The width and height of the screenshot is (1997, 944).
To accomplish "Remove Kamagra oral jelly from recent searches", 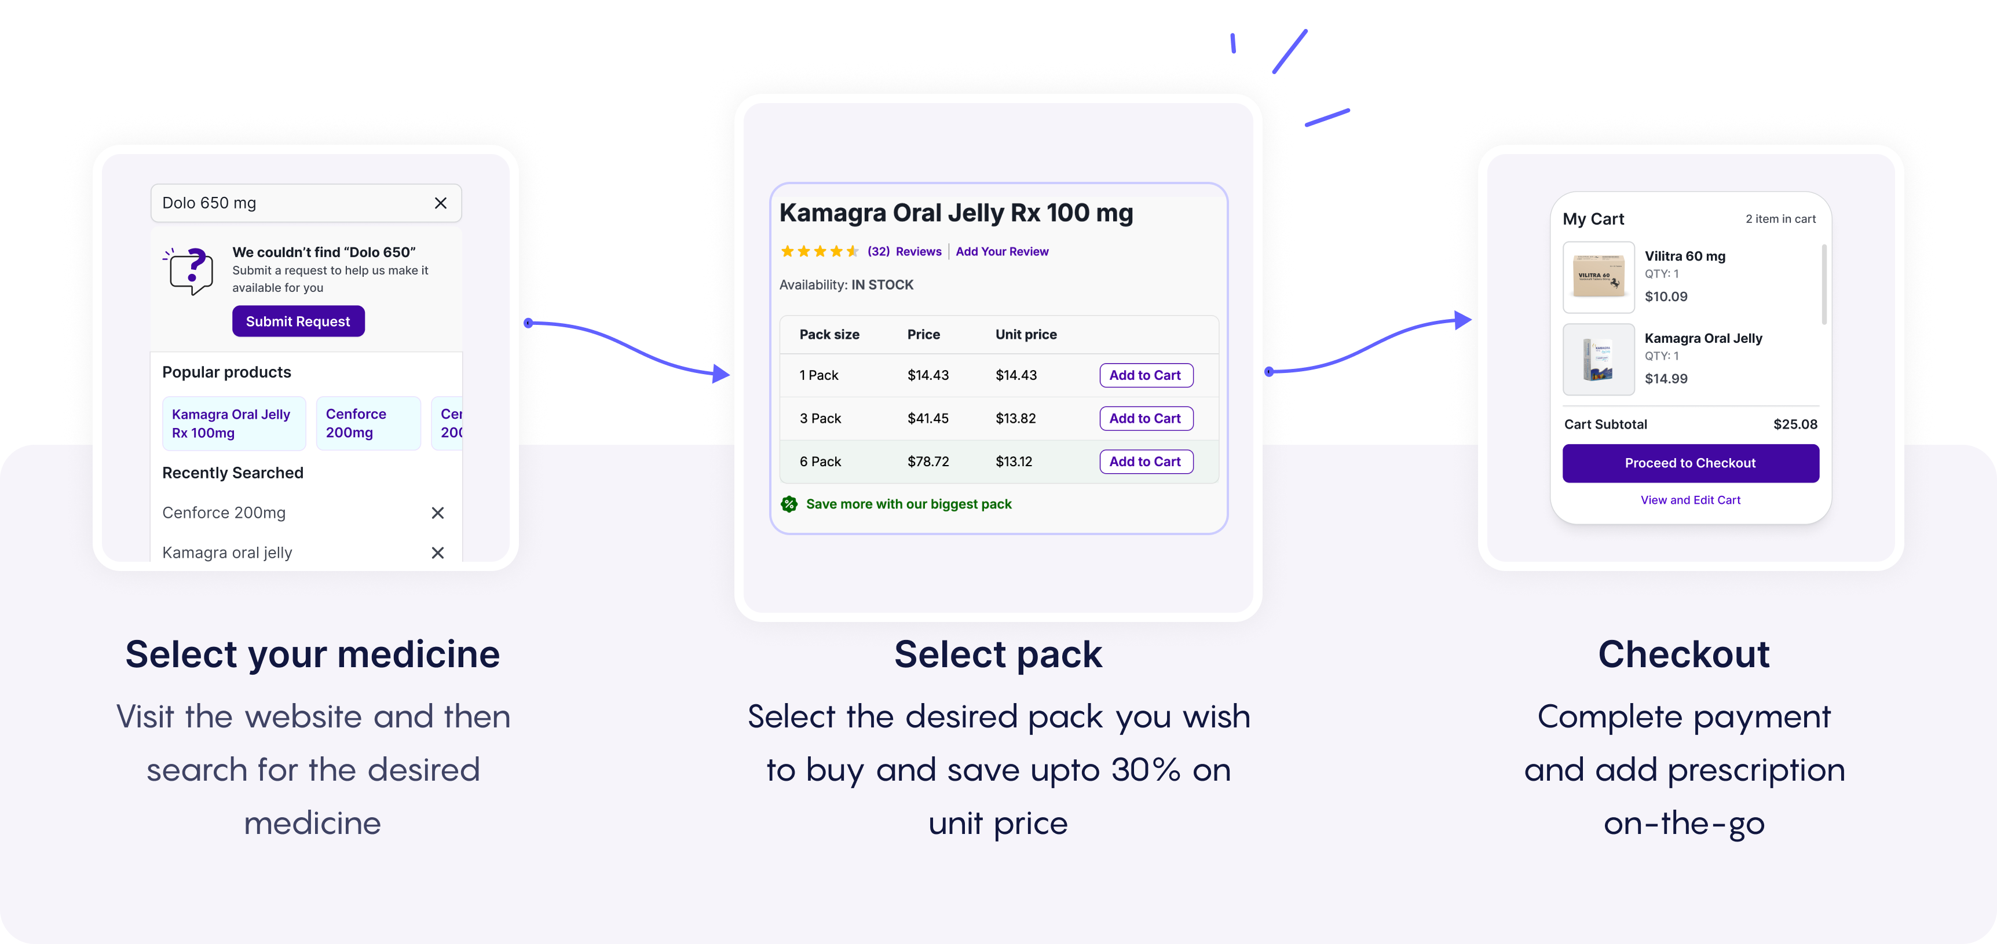I will pos(437,553).
